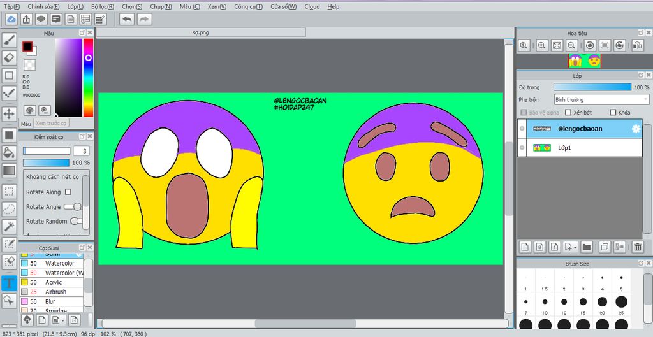This screenshot has width=653, height=337.
Task: Select the Blur brush
Action: click(52, 301)
